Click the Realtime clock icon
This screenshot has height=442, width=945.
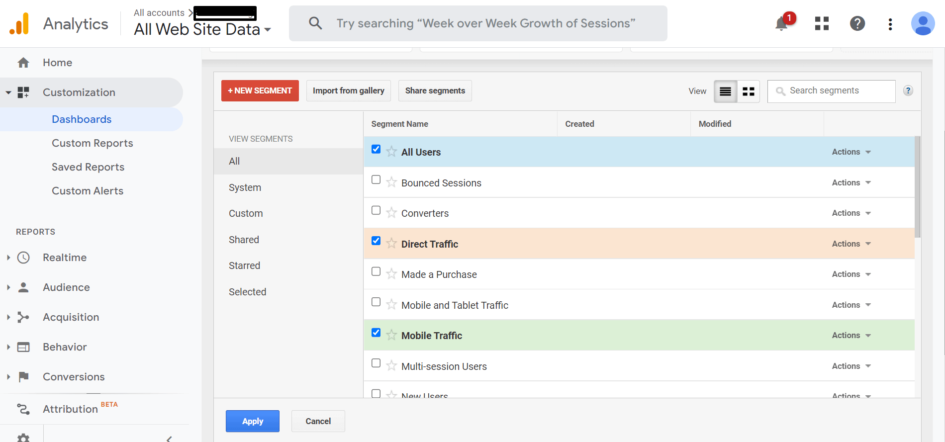23,258
